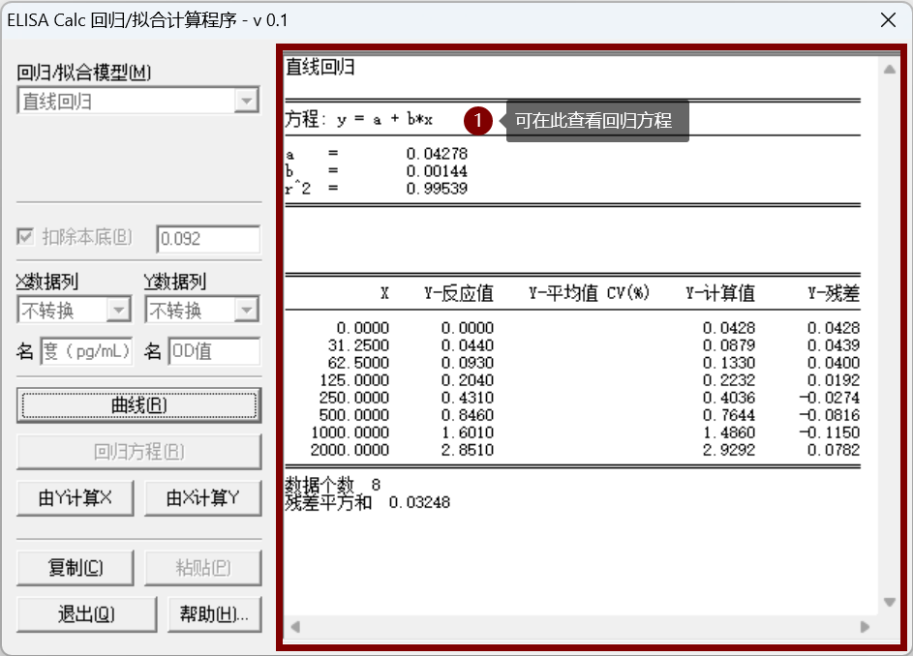This screenshot has width=913, height=656.
Task: Open the 回归/拟合模型 dropdown
Action: 245,100
